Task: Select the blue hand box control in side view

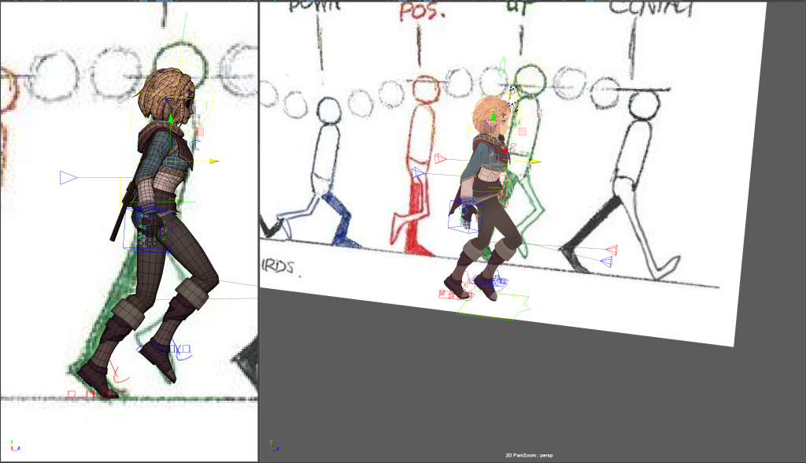Action: pyautogui.click(x=146, y=229)
